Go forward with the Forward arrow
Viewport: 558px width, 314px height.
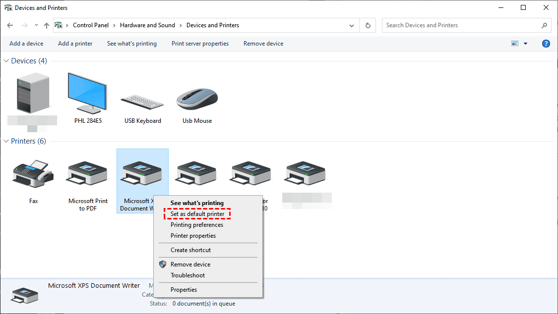click(x=25, y=25)
